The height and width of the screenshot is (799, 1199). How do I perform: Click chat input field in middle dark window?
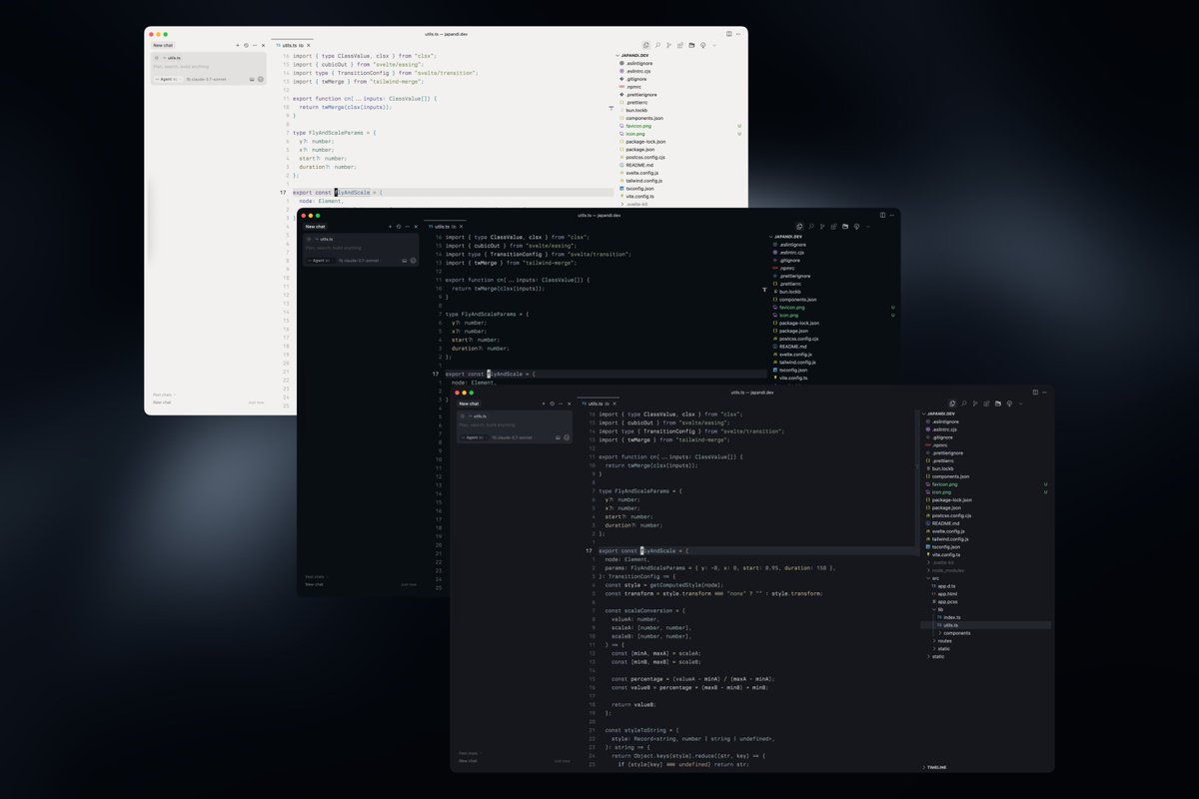[x=361, y=248]
